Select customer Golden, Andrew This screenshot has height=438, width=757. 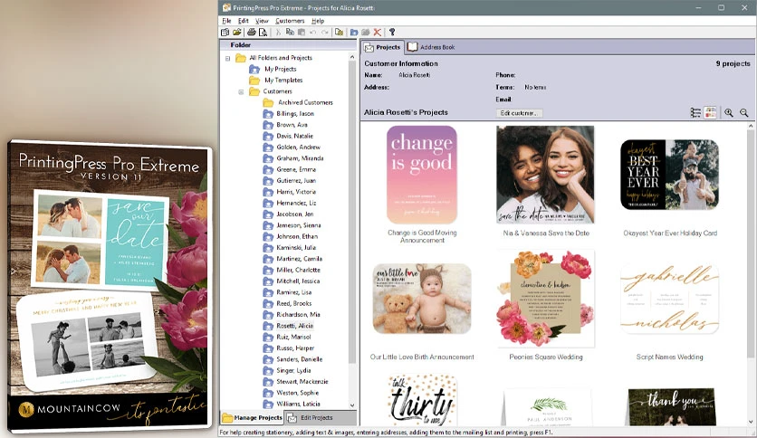298,148
